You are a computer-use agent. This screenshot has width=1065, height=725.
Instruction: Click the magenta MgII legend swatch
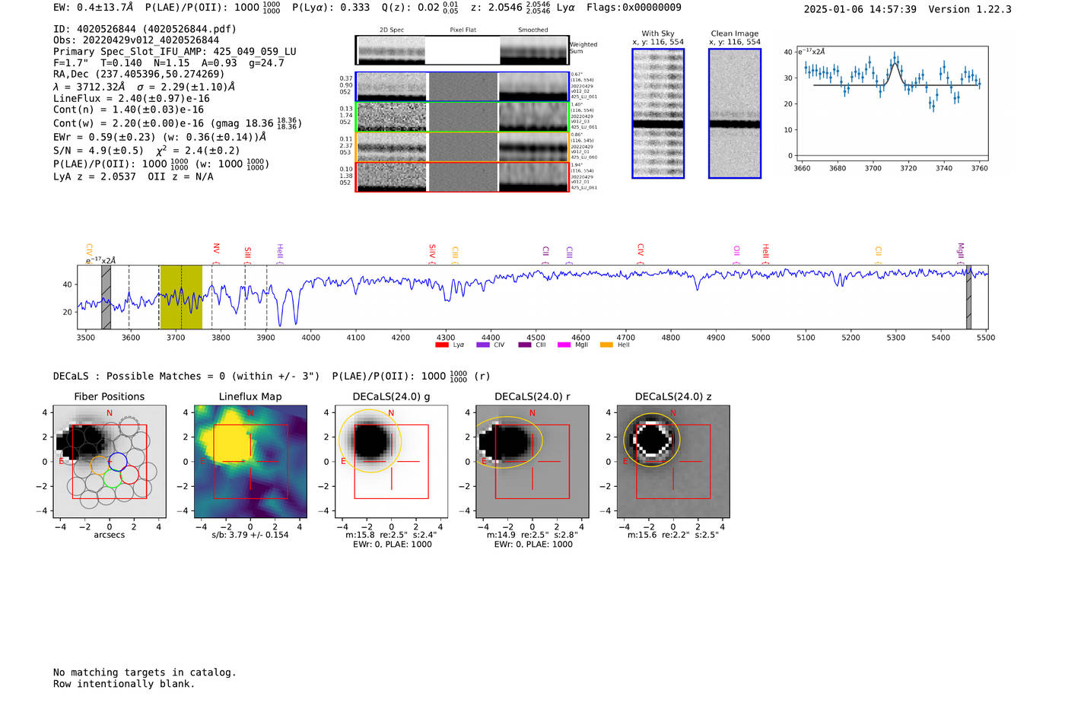pos(564,345)
